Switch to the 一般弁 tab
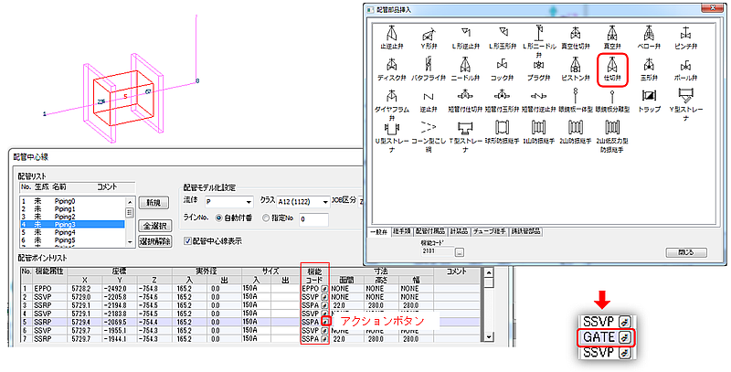 (x=379, y=231)
